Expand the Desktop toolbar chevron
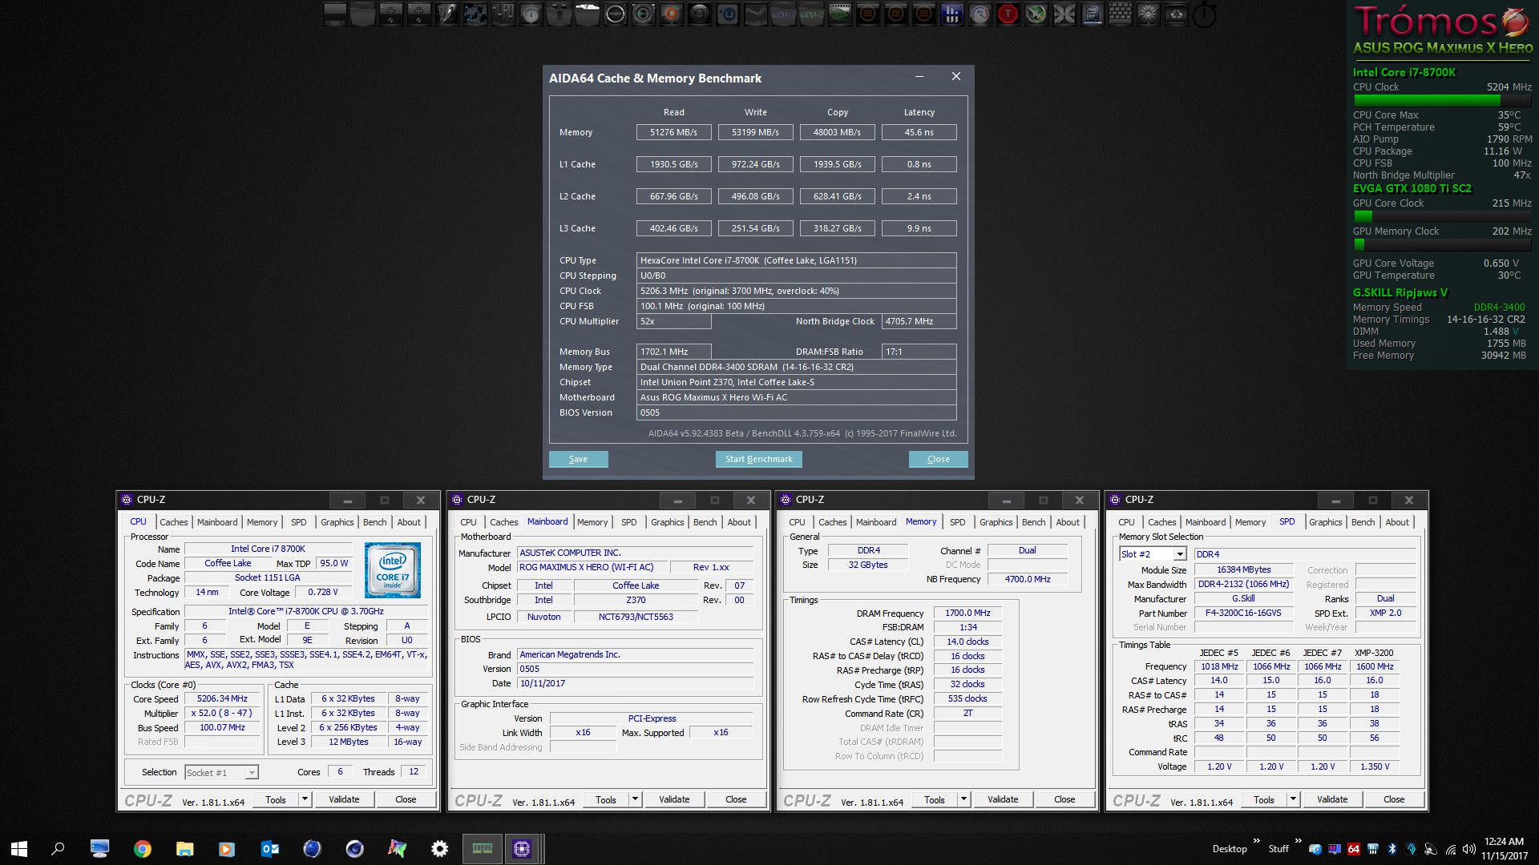 [1257, 842]
